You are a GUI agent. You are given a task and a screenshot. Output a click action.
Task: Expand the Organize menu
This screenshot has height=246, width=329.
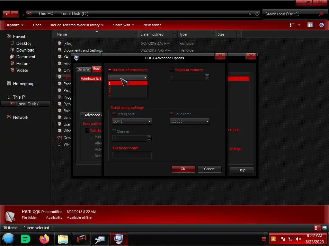(x=14, y=25)
